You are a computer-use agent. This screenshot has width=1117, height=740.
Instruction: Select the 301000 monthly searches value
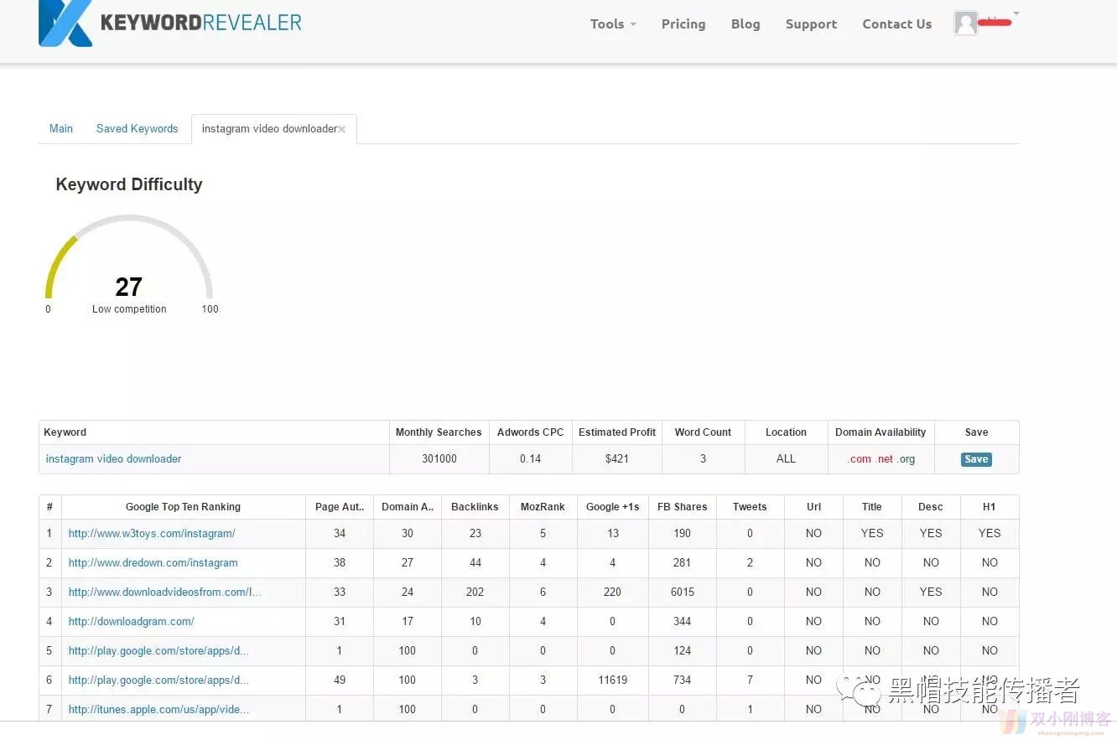(x=439, y=459)
